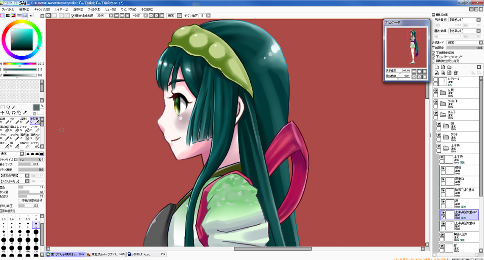Delete the current layer with trash icon

(x=456, y=72)
